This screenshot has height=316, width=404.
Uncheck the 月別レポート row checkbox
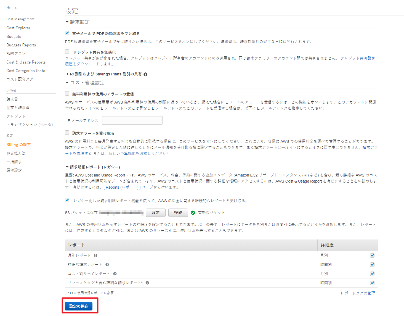click(372, 256)
